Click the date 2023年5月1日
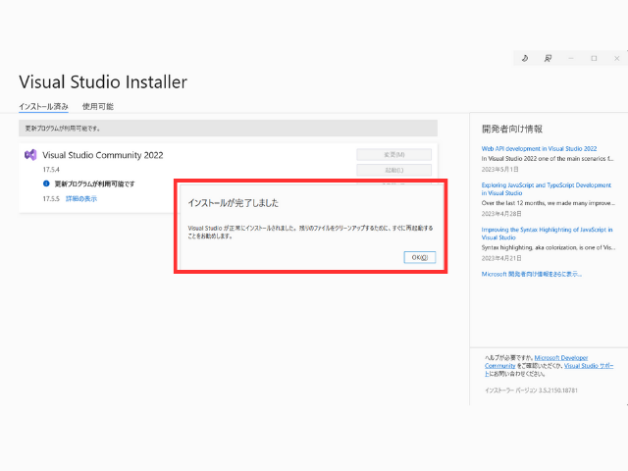This screenshot has height=471, width=628. (499, 170)
